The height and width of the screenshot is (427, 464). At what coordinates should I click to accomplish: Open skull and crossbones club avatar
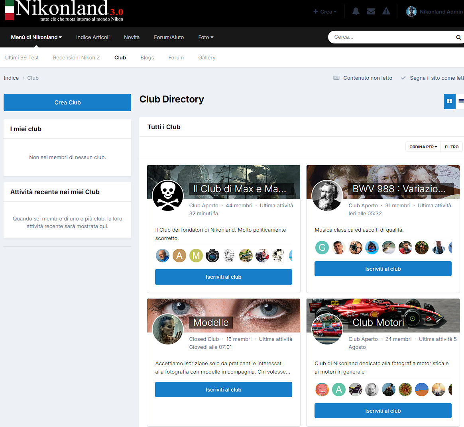[168, 196]
